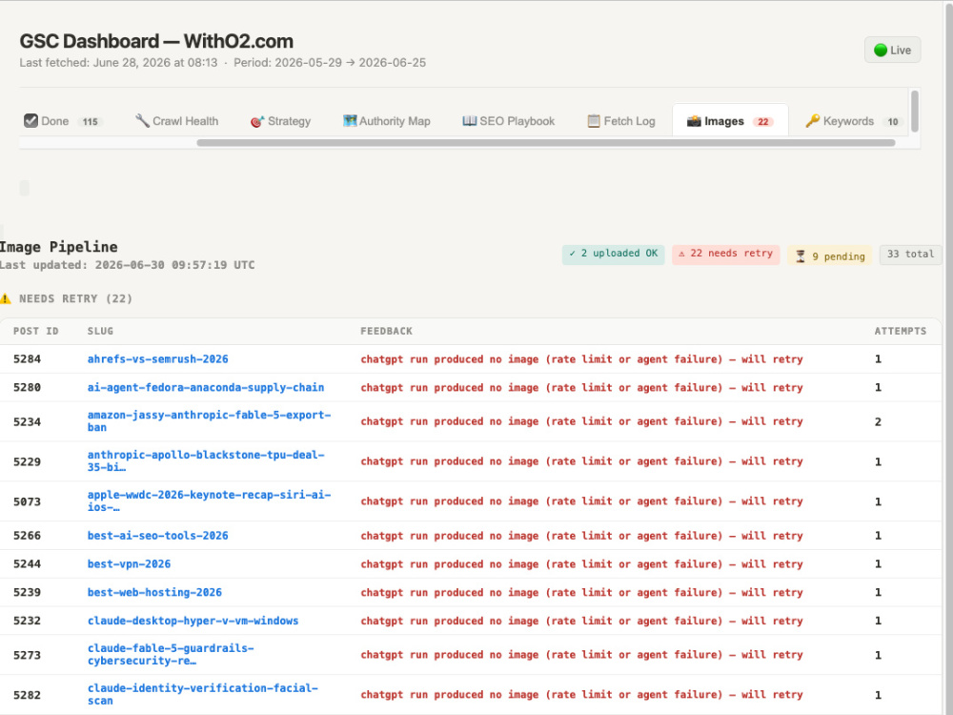Viewport: 953px width, 715px height.
Task: Open the Keywords tab
Action: (853, 121)
